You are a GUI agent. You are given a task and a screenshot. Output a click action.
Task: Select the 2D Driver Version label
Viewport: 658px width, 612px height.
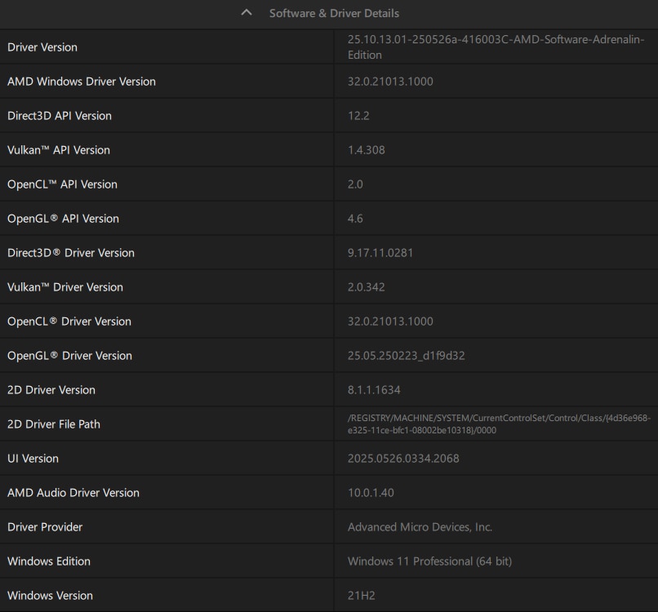pos(51,390)
